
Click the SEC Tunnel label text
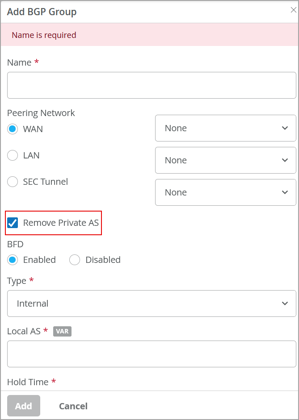[x=46, y=182]
